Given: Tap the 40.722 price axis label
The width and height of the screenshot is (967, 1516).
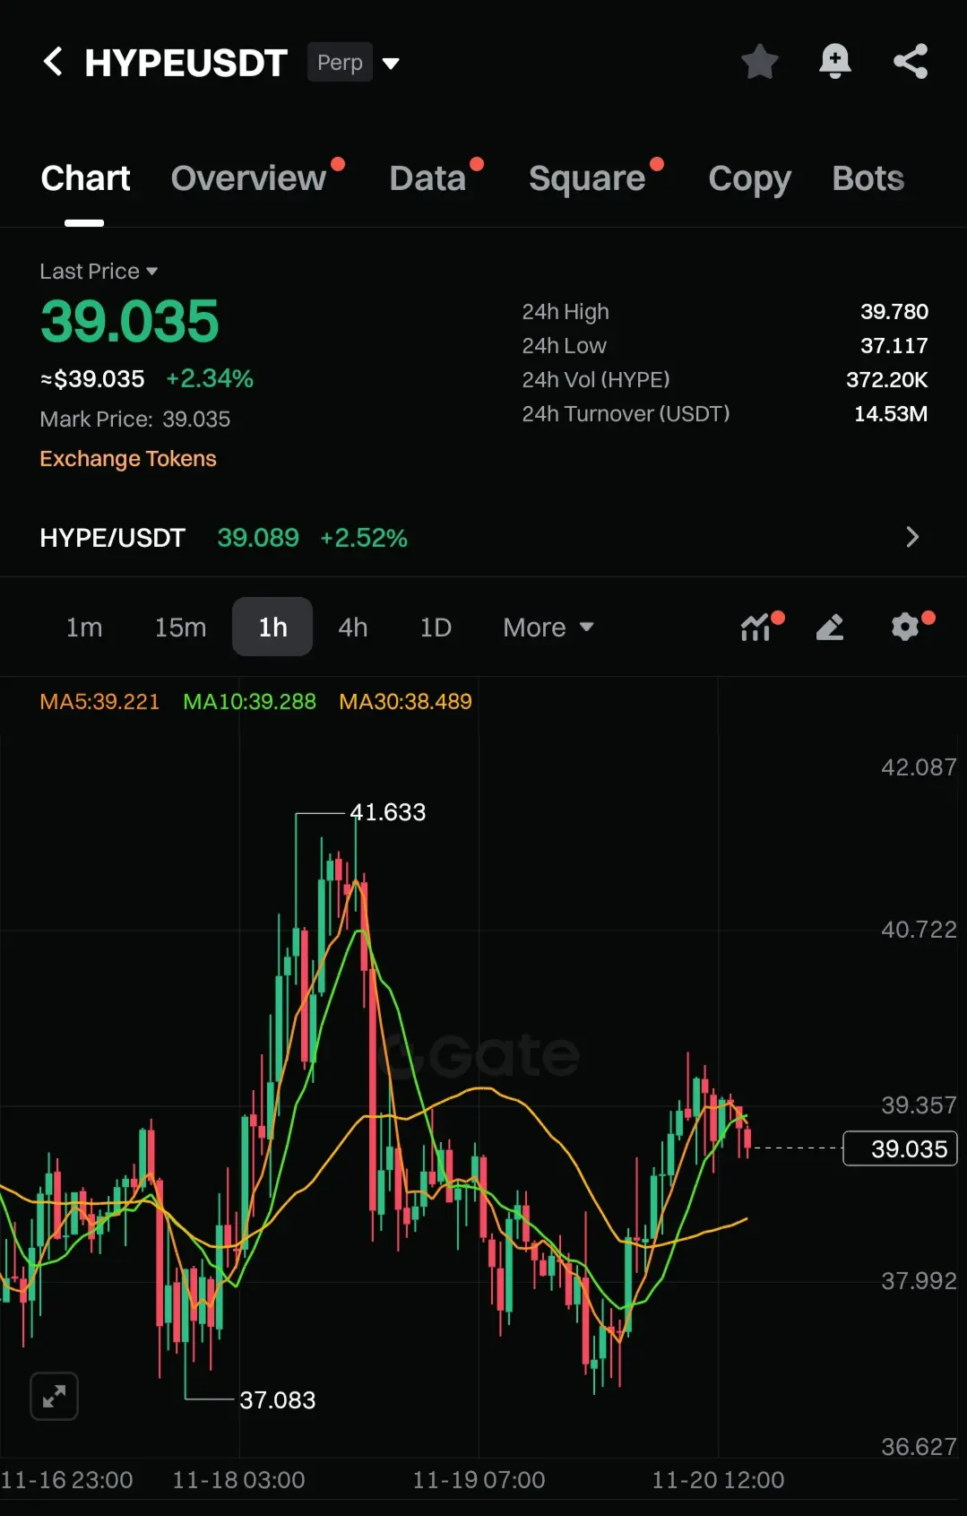Looking at the screenshot, I should coord(919,930).
